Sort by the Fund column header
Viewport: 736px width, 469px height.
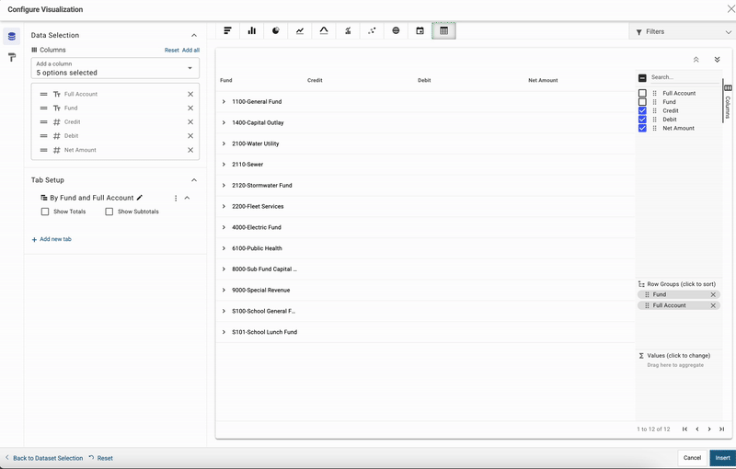coord(226,80)
